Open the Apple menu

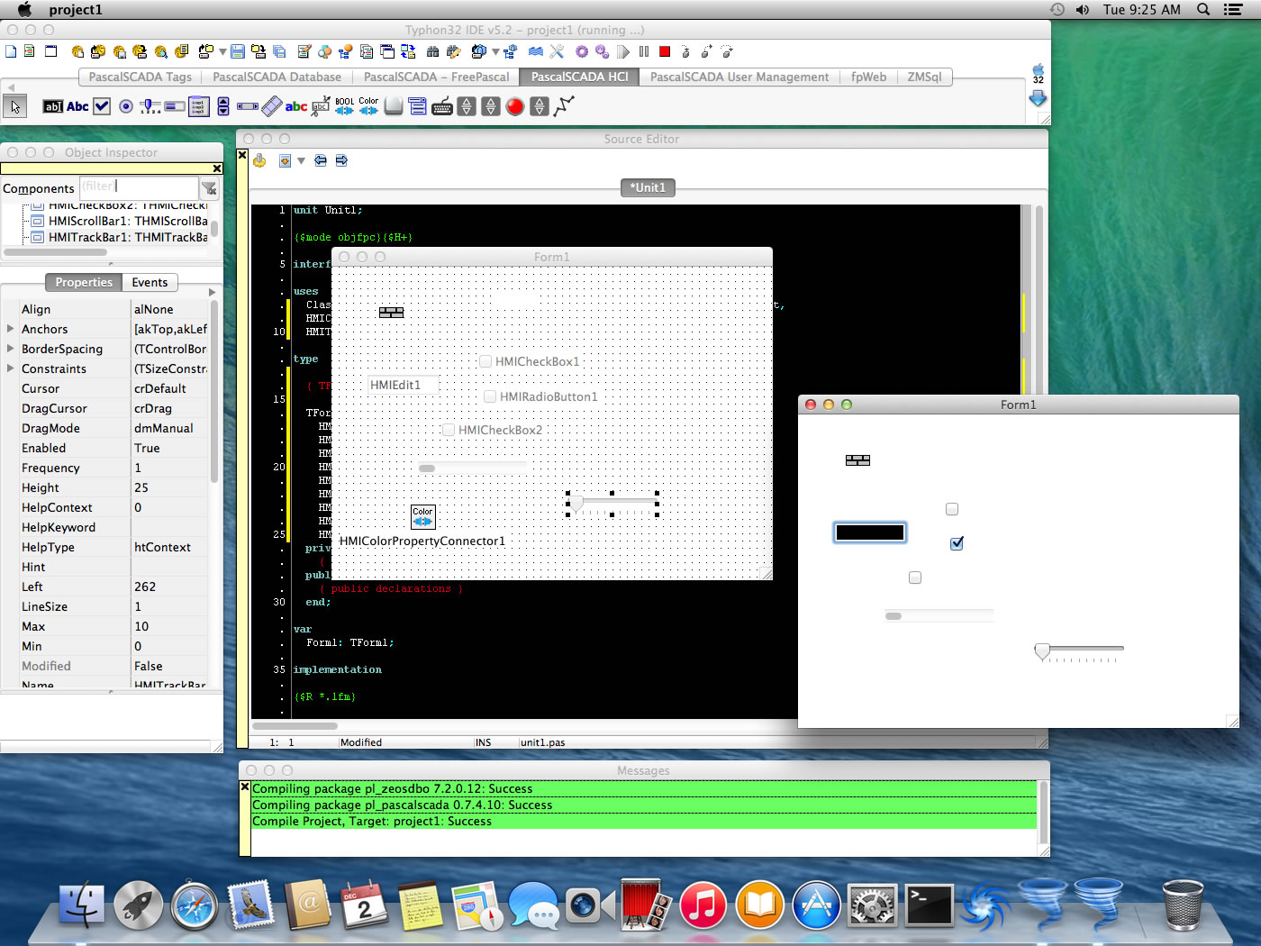[x=24, y=10]
